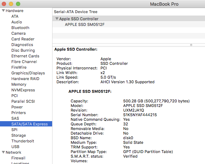This screenshot has height=164, width=205.
Task: View Power information
Action: (17, 107)
